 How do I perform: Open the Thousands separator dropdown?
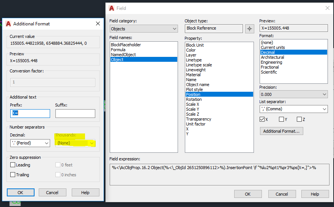pos(75,143)
